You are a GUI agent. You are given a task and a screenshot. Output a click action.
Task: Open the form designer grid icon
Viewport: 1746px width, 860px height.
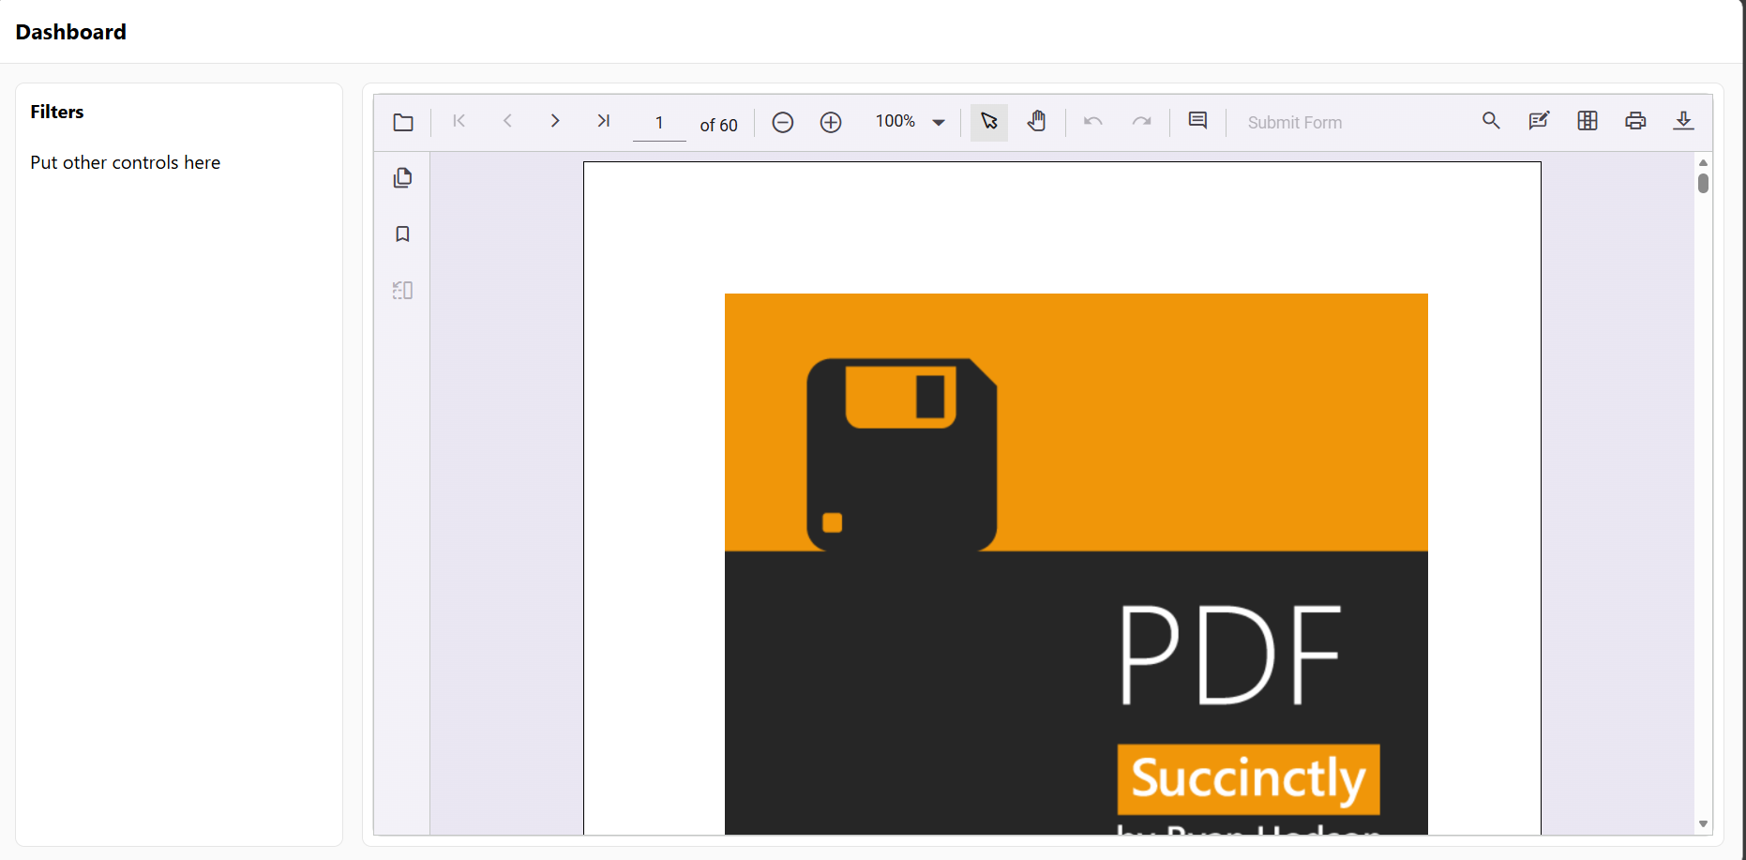point(1588,121)
